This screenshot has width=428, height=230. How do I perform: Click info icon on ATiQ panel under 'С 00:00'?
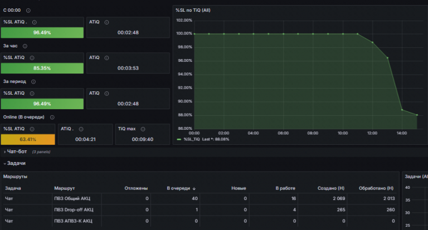107,22
